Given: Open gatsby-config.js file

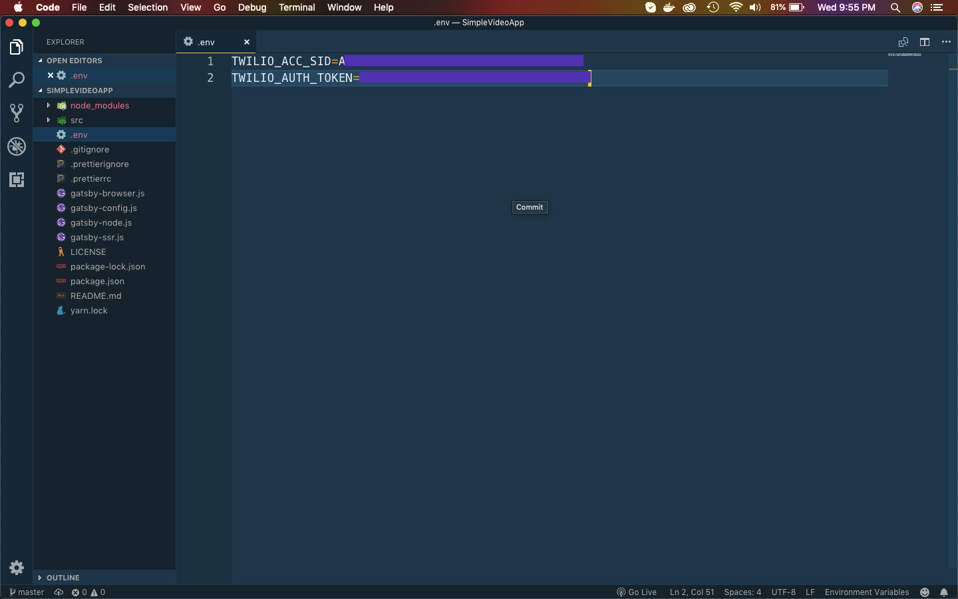Looking at the screenshot, I should pyautogui.click(x=104, y=208).
